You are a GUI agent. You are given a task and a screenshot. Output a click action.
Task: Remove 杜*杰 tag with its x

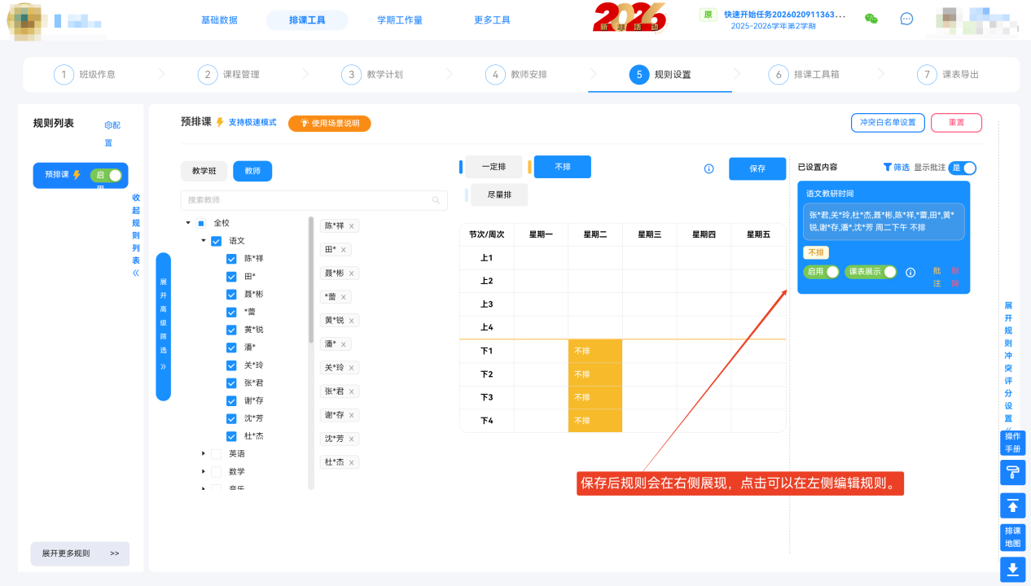(351, 462)
